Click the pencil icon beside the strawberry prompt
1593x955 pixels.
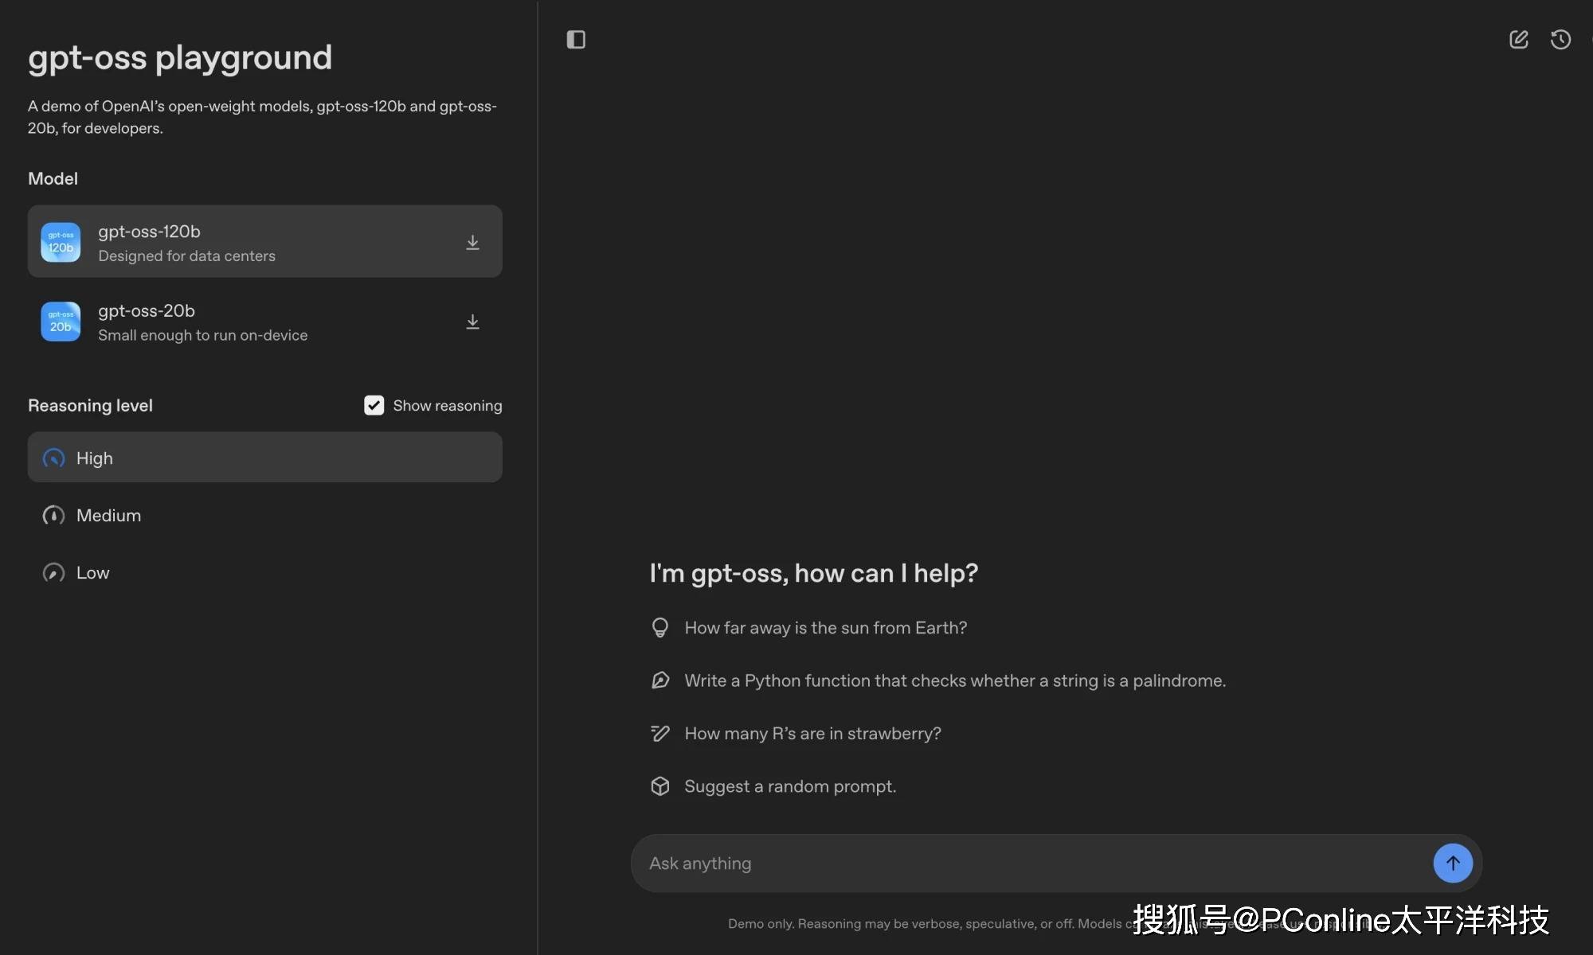(660, 733)
